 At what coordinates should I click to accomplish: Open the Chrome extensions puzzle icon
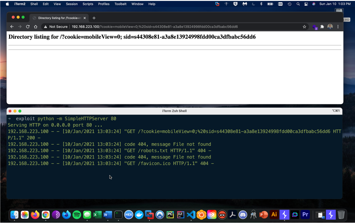click(x=322, y=27)
